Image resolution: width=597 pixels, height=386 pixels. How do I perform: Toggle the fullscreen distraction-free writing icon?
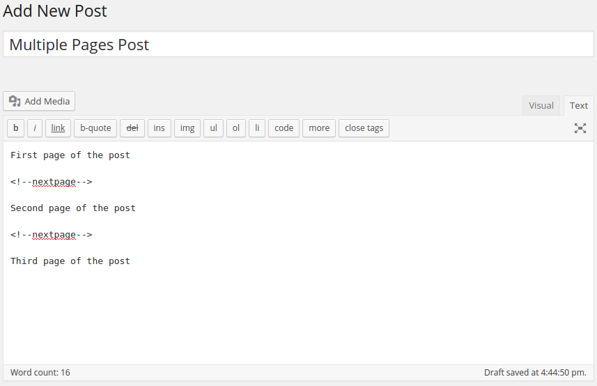tap(580, 128)
